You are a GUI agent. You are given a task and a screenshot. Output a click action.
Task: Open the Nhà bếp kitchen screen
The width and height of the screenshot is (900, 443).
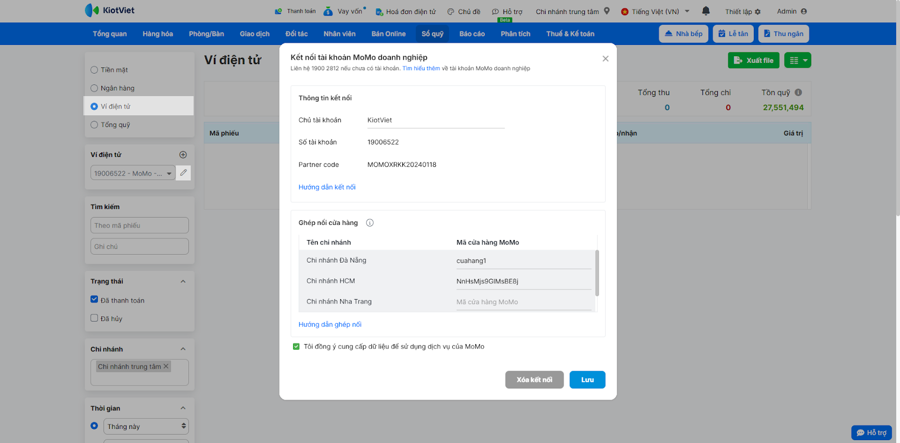click(683, 34)
